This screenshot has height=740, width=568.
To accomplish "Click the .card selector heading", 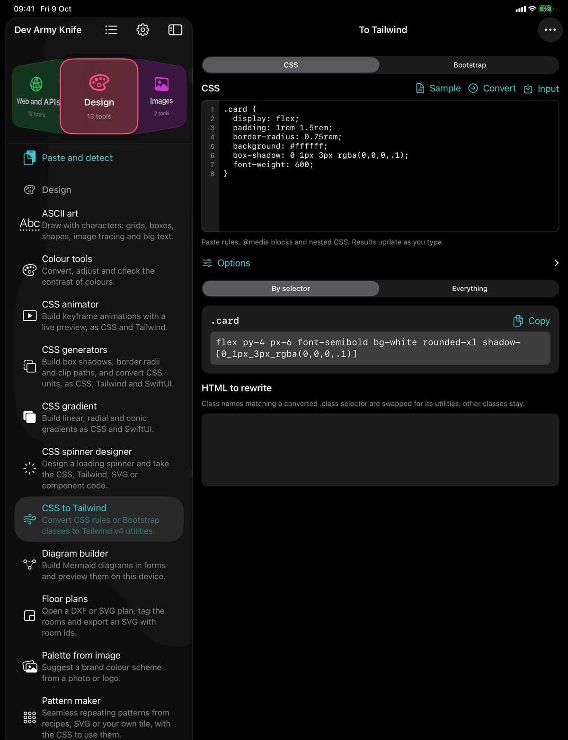I will (225, 321).
